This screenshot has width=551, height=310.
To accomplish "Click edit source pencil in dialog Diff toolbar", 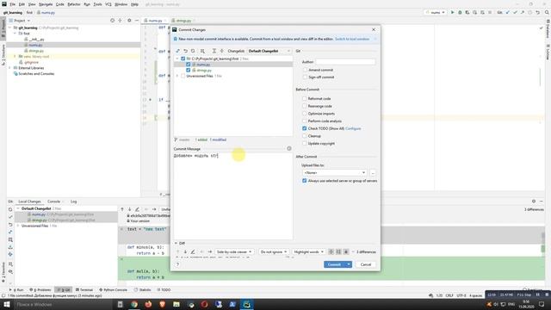I will coord(193,251).
